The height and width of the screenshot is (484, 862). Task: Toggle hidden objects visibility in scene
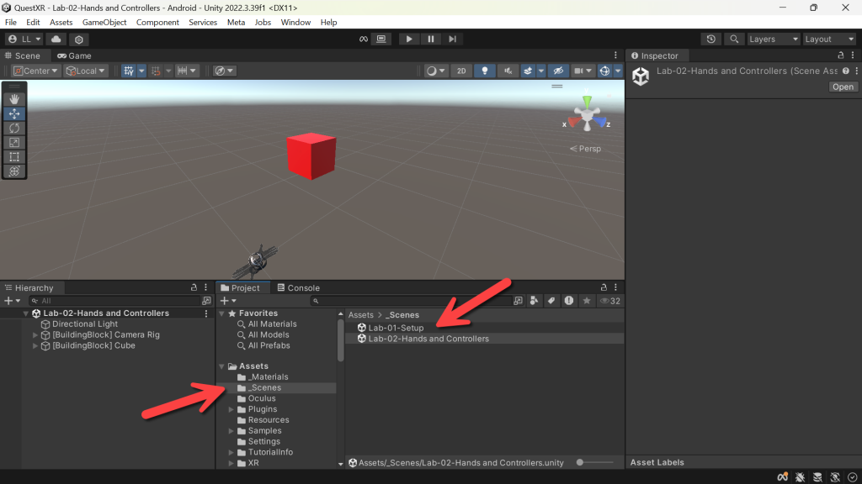[x=558, y=71]
